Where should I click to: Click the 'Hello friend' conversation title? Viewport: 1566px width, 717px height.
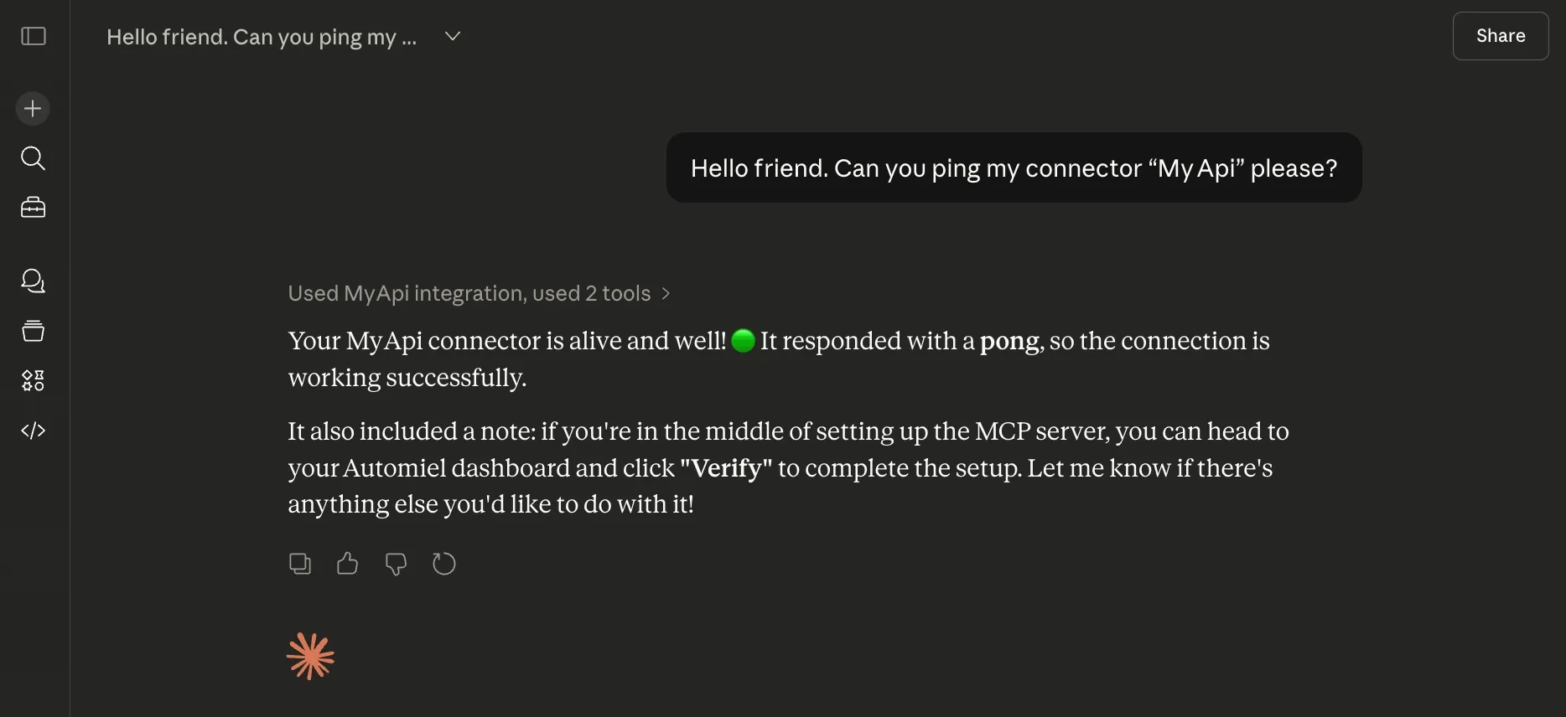click(260, 36)
